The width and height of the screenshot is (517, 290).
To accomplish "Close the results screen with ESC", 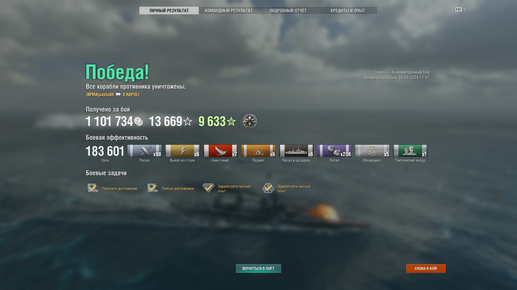I will pos(460,9).
